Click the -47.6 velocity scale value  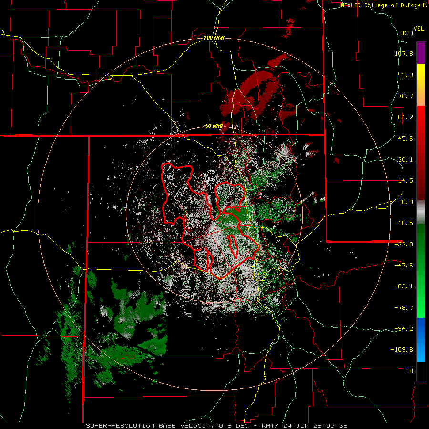(x=404, y=266)
